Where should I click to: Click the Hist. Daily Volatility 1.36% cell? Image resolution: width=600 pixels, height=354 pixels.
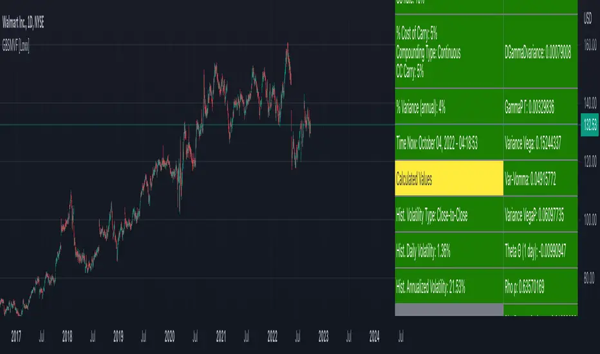click(448, 251)
